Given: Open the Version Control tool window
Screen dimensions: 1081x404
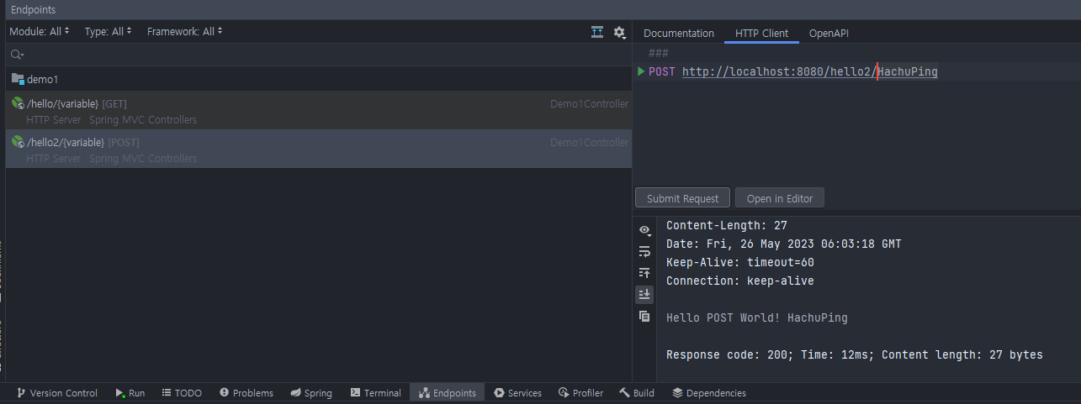Looking at the screenshot, I should [x=57, y=392].
